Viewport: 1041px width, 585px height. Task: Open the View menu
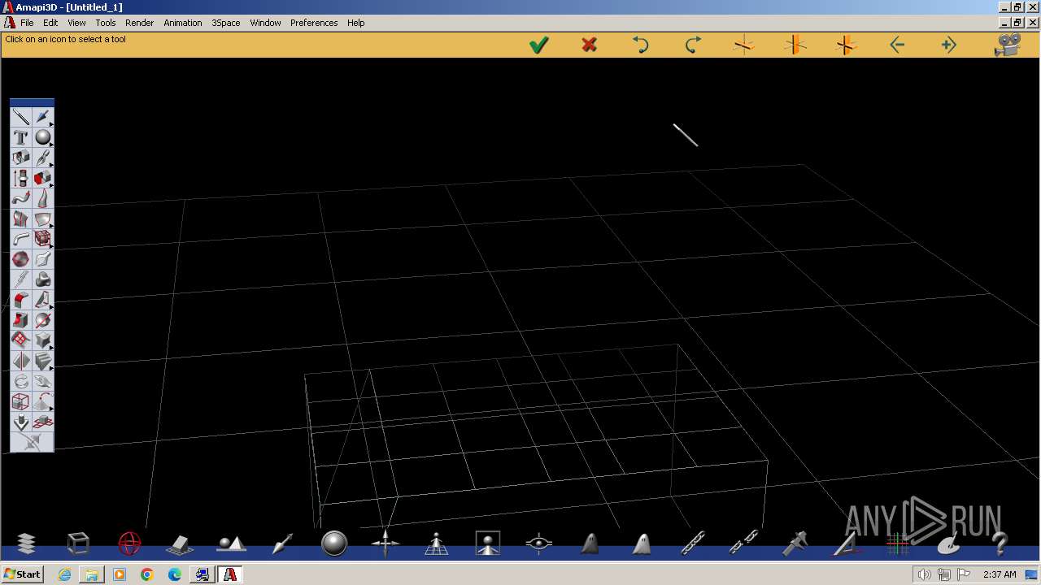(76, 23)
